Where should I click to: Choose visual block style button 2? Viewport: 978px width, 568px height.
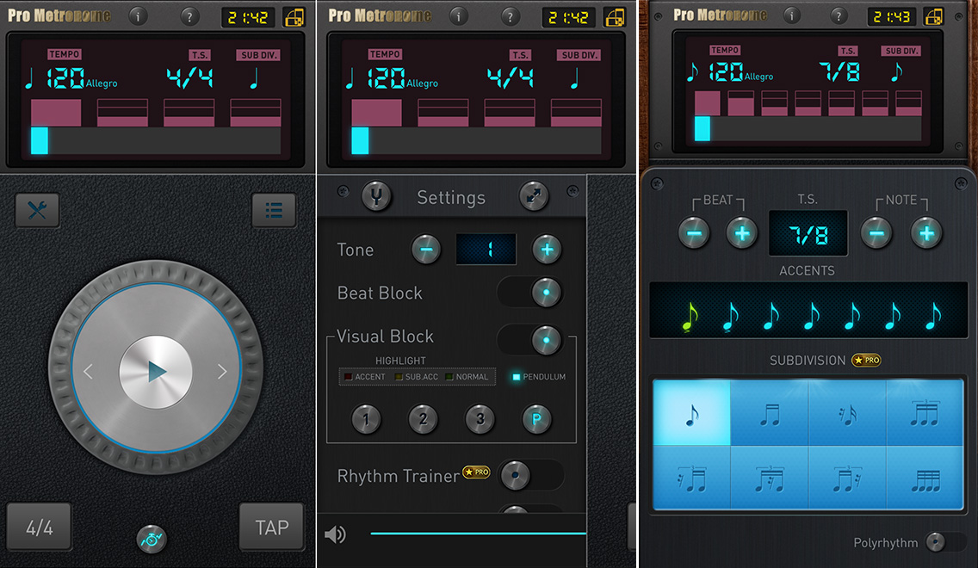(423, 419)
